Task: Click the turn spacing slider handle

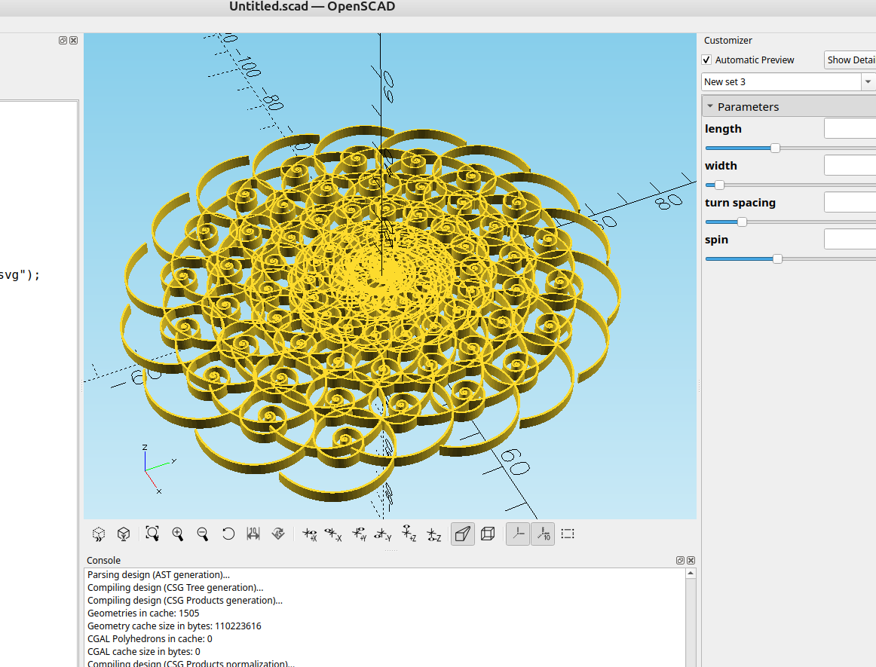Action: 742,222
